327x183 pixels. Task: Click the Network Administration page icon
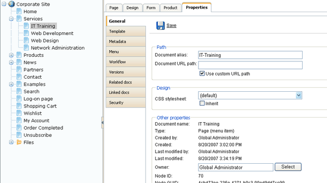26,48
